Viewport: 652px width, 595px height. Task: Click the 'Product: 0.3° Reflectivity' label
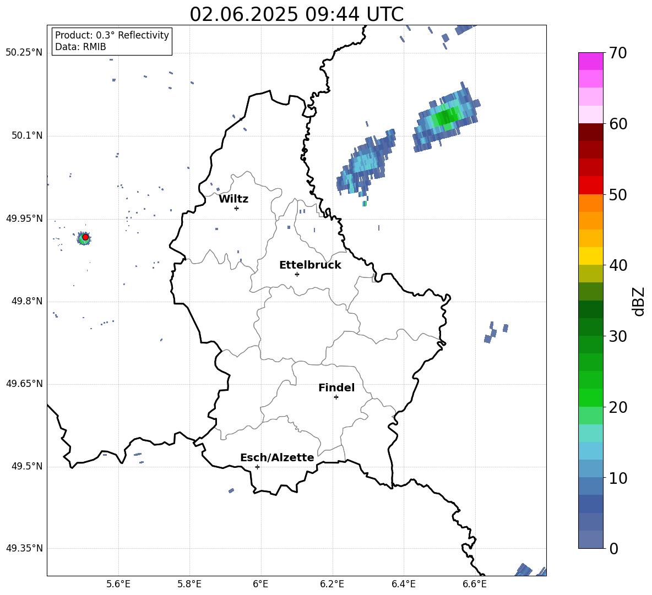click(x=112, y=35)
